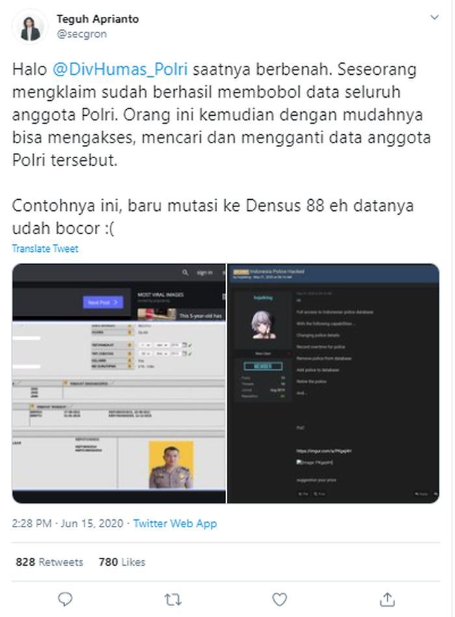This screenshot has height=617, width=455.
Task: Click the tweet timestamp Jun 15, 2020
Action: click(68, 523)
